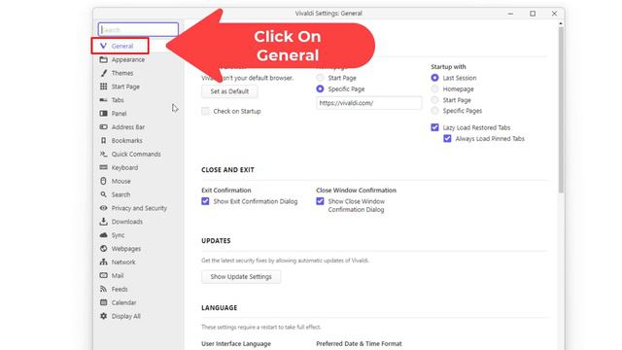The height and width of the screenshot is (350, 622).
Task: Select Start Page as homepage
Action: click(x=320, y=78)
